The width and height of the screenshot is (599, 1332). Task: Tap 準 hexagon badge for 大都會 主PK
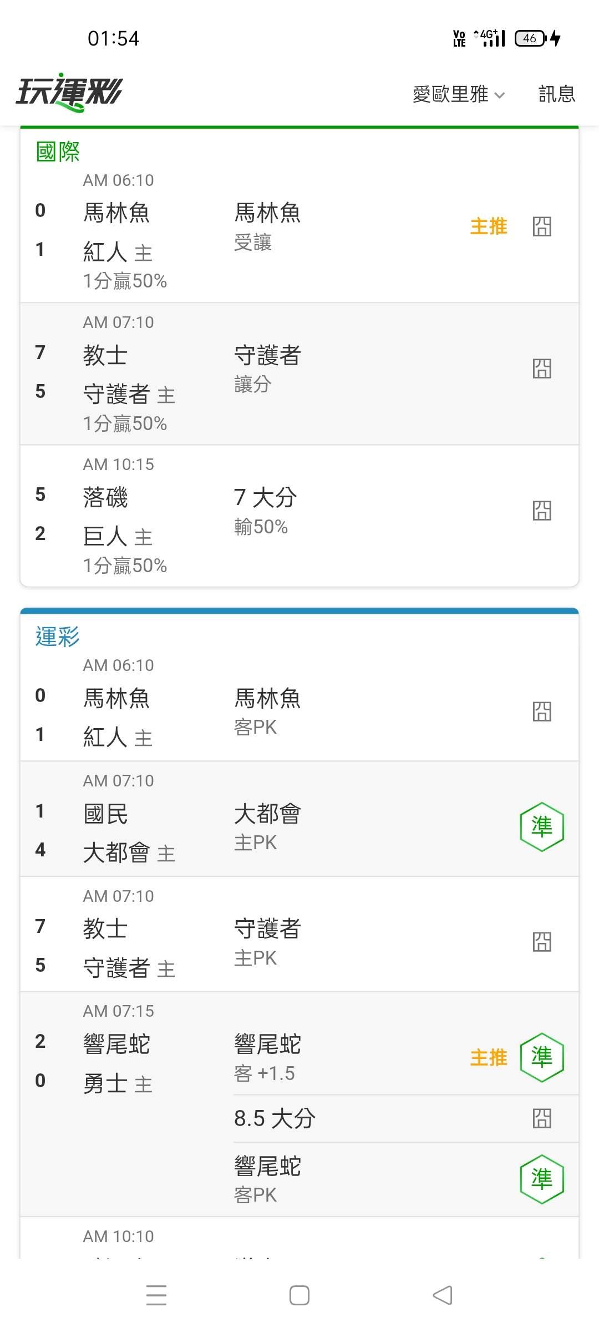(542, 827)
